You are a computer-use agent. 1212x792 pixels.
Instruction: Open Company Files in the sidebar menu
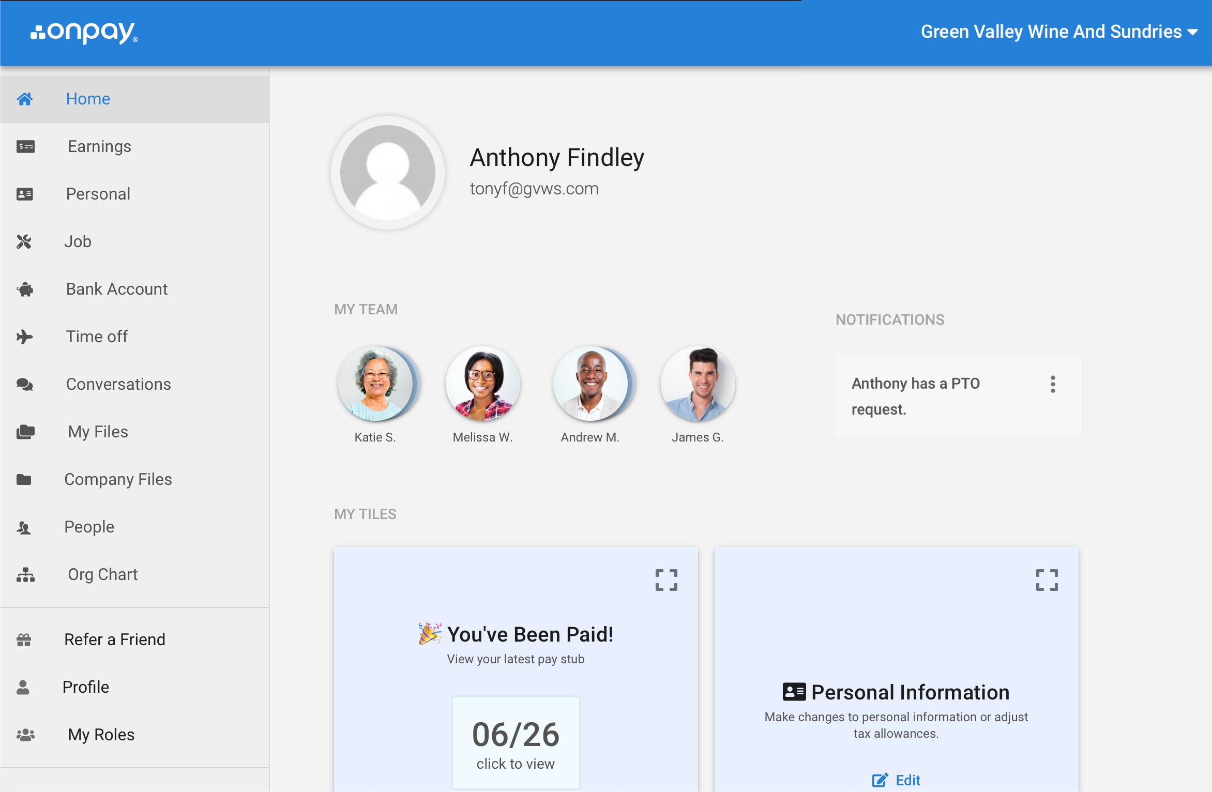coord(118,479)
